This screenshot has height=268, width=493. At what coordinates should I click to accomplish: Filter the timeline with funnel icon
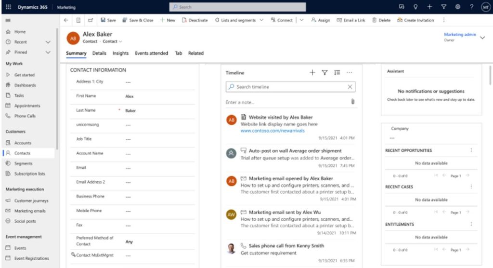point(324,73)
